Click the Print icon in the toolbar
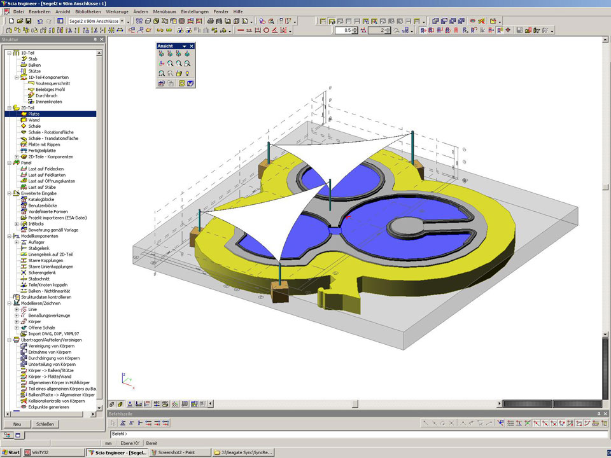The height and width of the screenshot is (458, 611). pyautogui.click(x=210, y=21)
